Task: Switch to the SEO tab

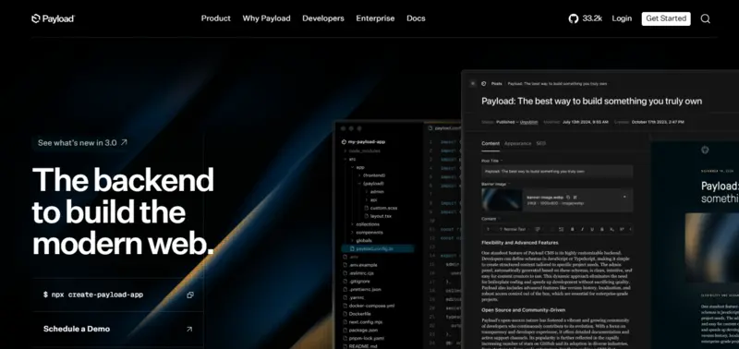Action: [540, 143]
